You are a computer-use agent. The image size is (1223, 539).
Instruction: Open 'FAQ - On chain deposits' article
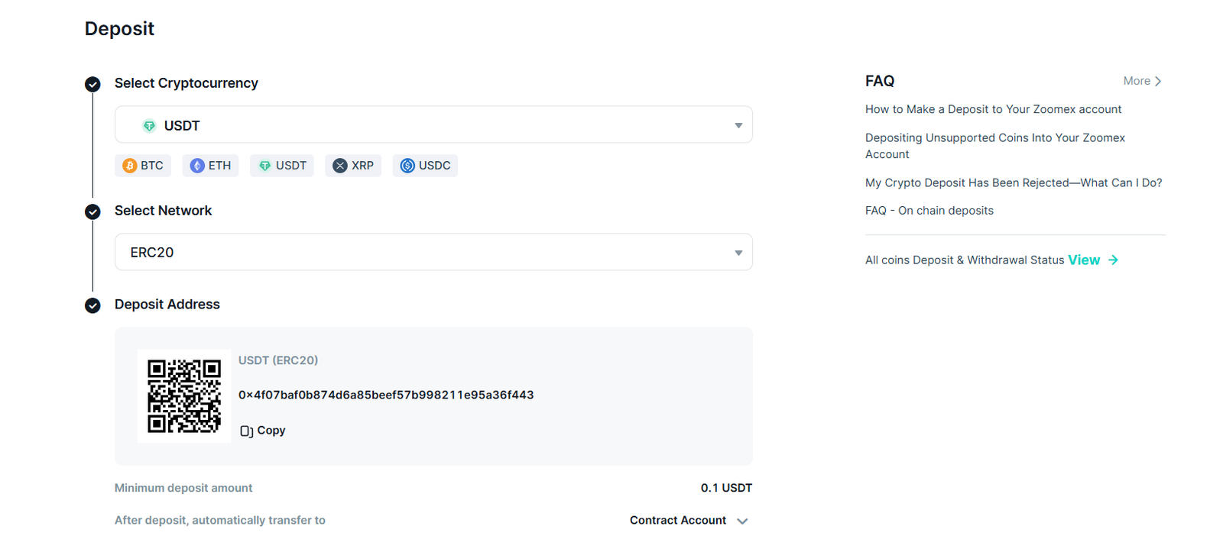(x=929, y=211)
